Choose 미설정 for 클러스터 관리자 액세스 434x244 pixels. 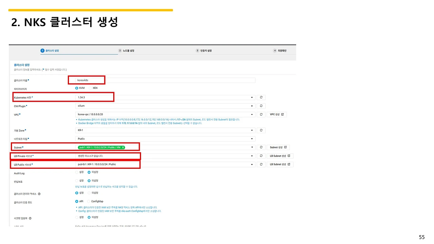[x=89, y=193]
